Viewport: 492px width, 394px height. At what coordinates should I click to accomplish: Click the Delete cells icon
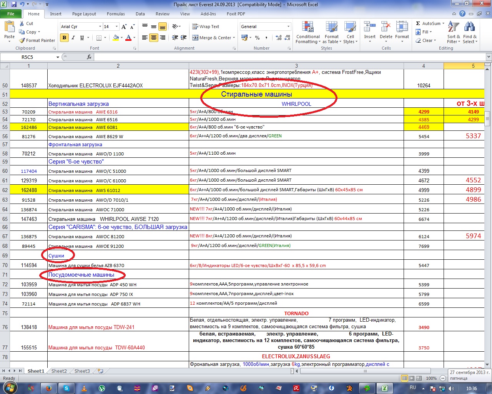pos(386,27)
